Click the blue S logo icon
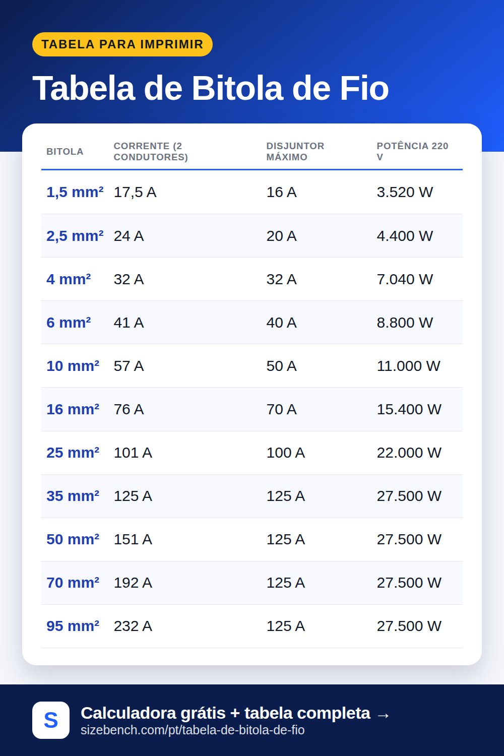This screenshot has height=756, width=504. click(51, 720)
